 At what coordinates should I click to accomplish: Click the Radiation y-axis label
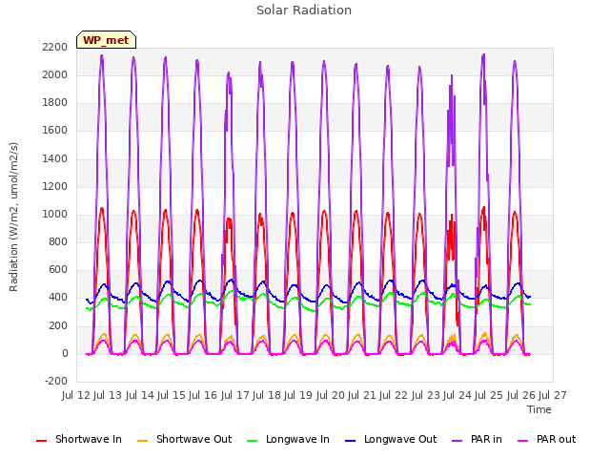pos(13,217)
